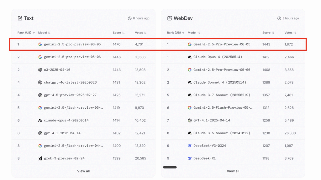Click the clock icon in WebDev panel
The height and width of the screenshot is (180, 321).
(279, 18)
